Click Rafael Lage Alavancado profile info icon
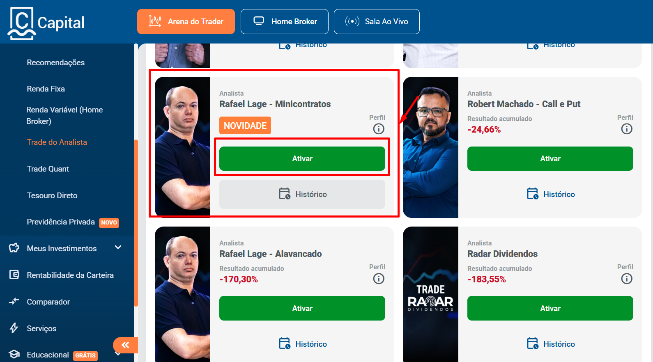This screenshot has width=653, height=362. click(x=379, y=279)
